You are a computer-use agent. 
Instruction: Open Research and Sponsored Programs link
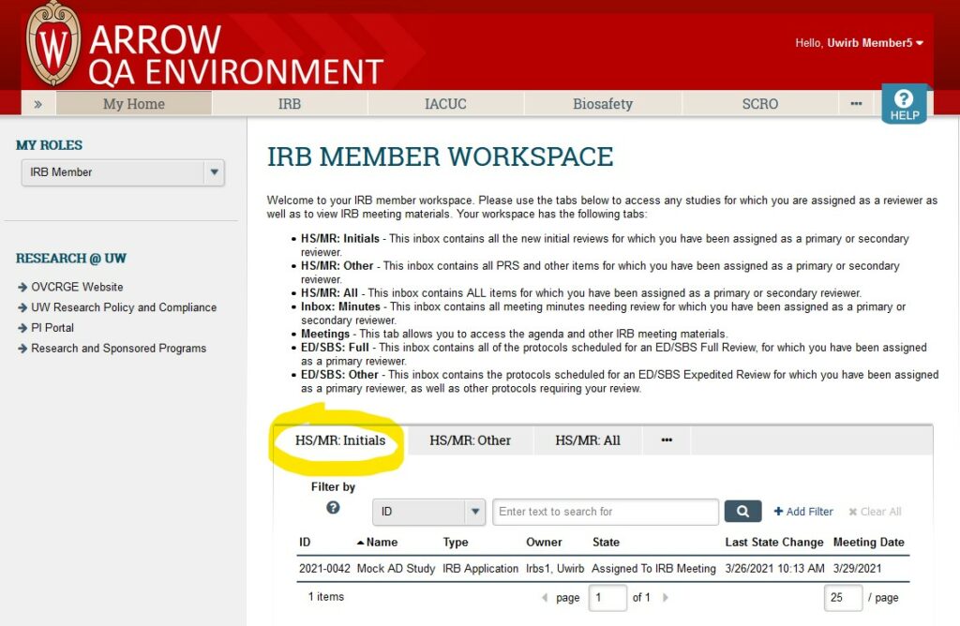pos(119,349)
